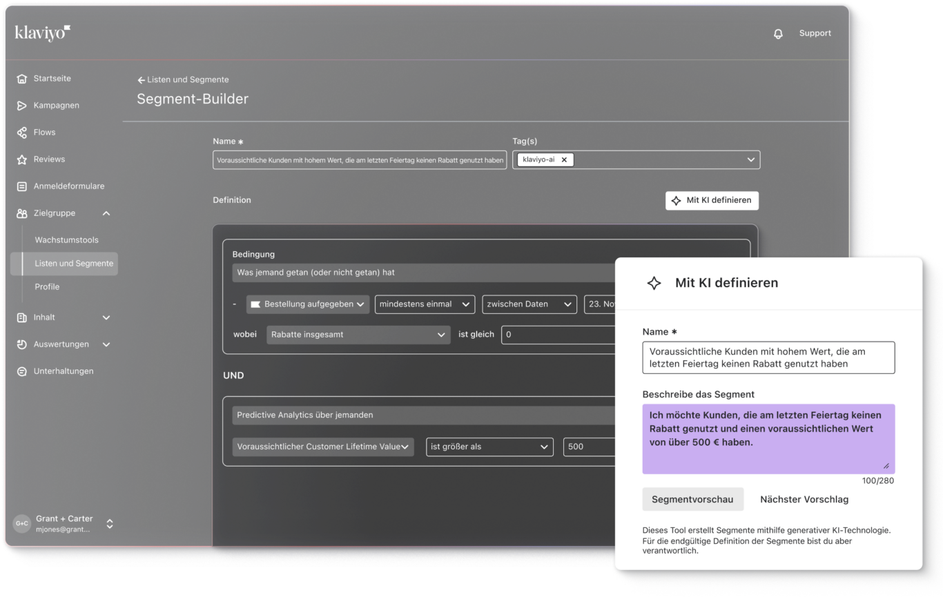The height and width of the screenshot is (597, 943).
Task: Select 'Profile' under Zielgruppe
Action: pos(46,286)
